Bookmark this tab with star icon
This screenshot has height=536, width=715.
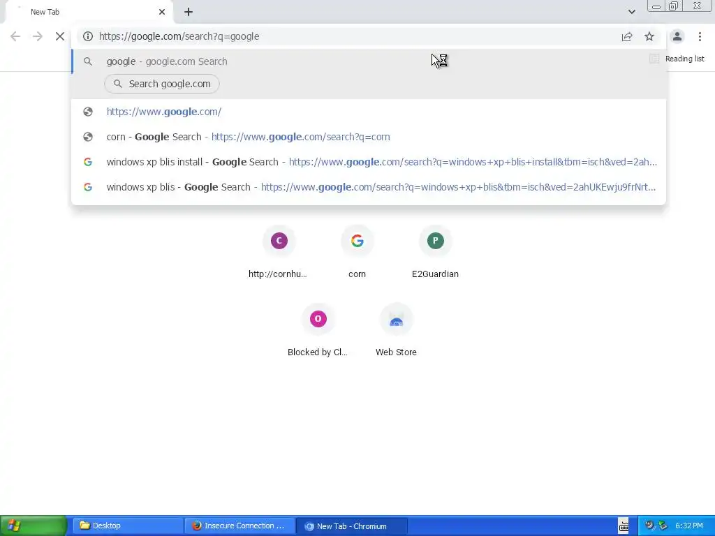[x=649, y=36]
